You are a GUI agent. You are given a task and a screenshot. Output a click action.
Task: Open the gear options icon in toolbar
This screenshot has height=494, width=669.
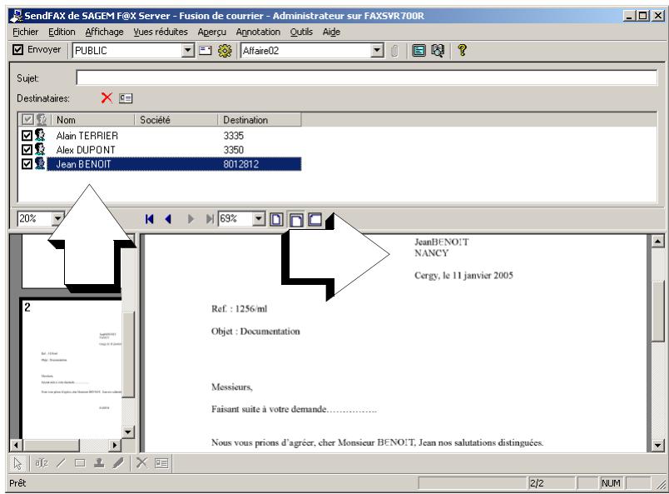point(225,51)
